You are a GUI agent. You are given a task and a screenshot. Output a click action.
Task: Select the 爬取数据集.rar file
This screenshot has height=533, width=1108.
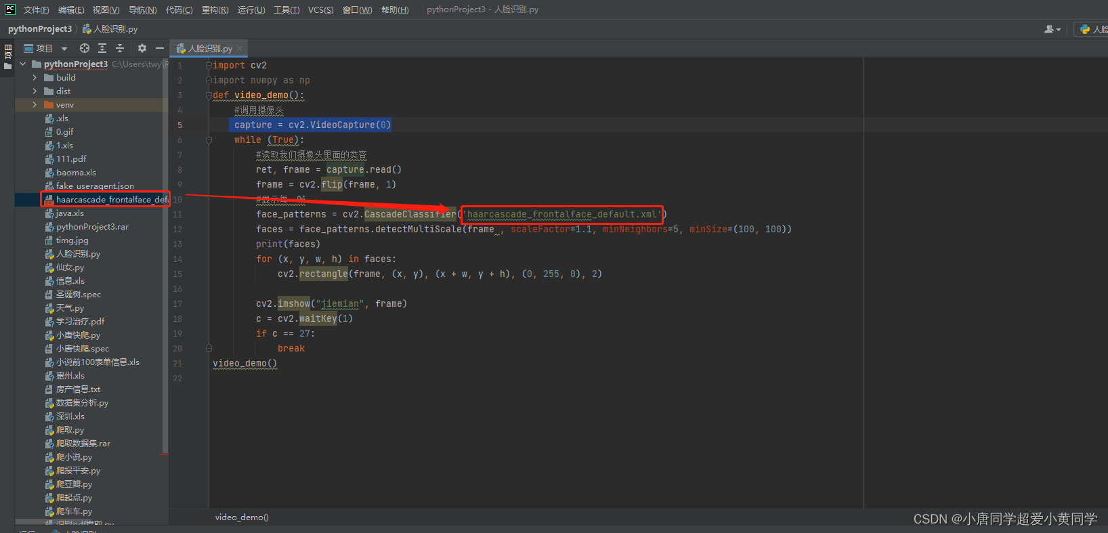(x=91, y=444)
